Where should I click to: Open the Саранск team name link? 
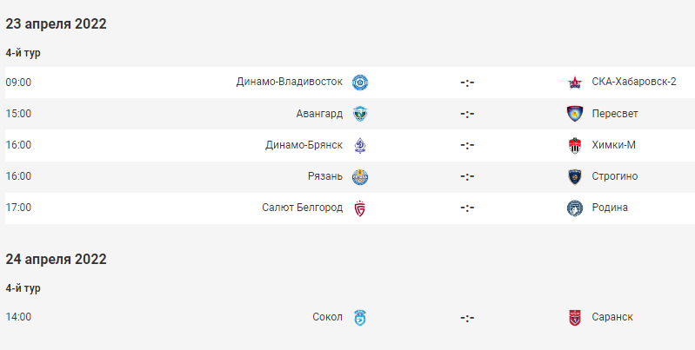(612, 317)
